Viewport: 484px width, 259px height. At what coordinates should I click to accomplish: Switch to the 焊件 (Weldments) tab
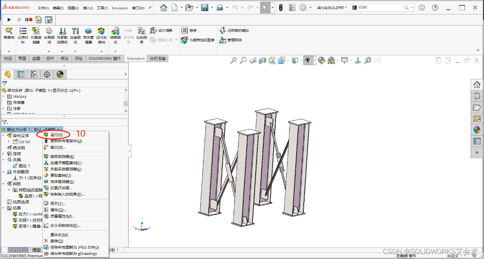50,58
